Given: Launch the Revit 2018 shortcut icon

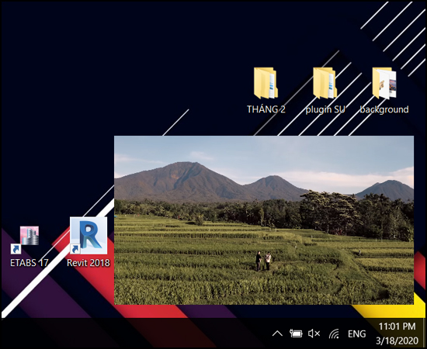Looking at the screenshot, I should point(89,236).
